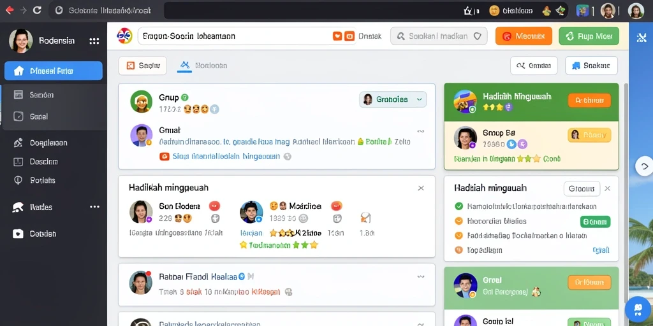
Task: Click the blue link beside Yogediiagm
Action: 601,250
